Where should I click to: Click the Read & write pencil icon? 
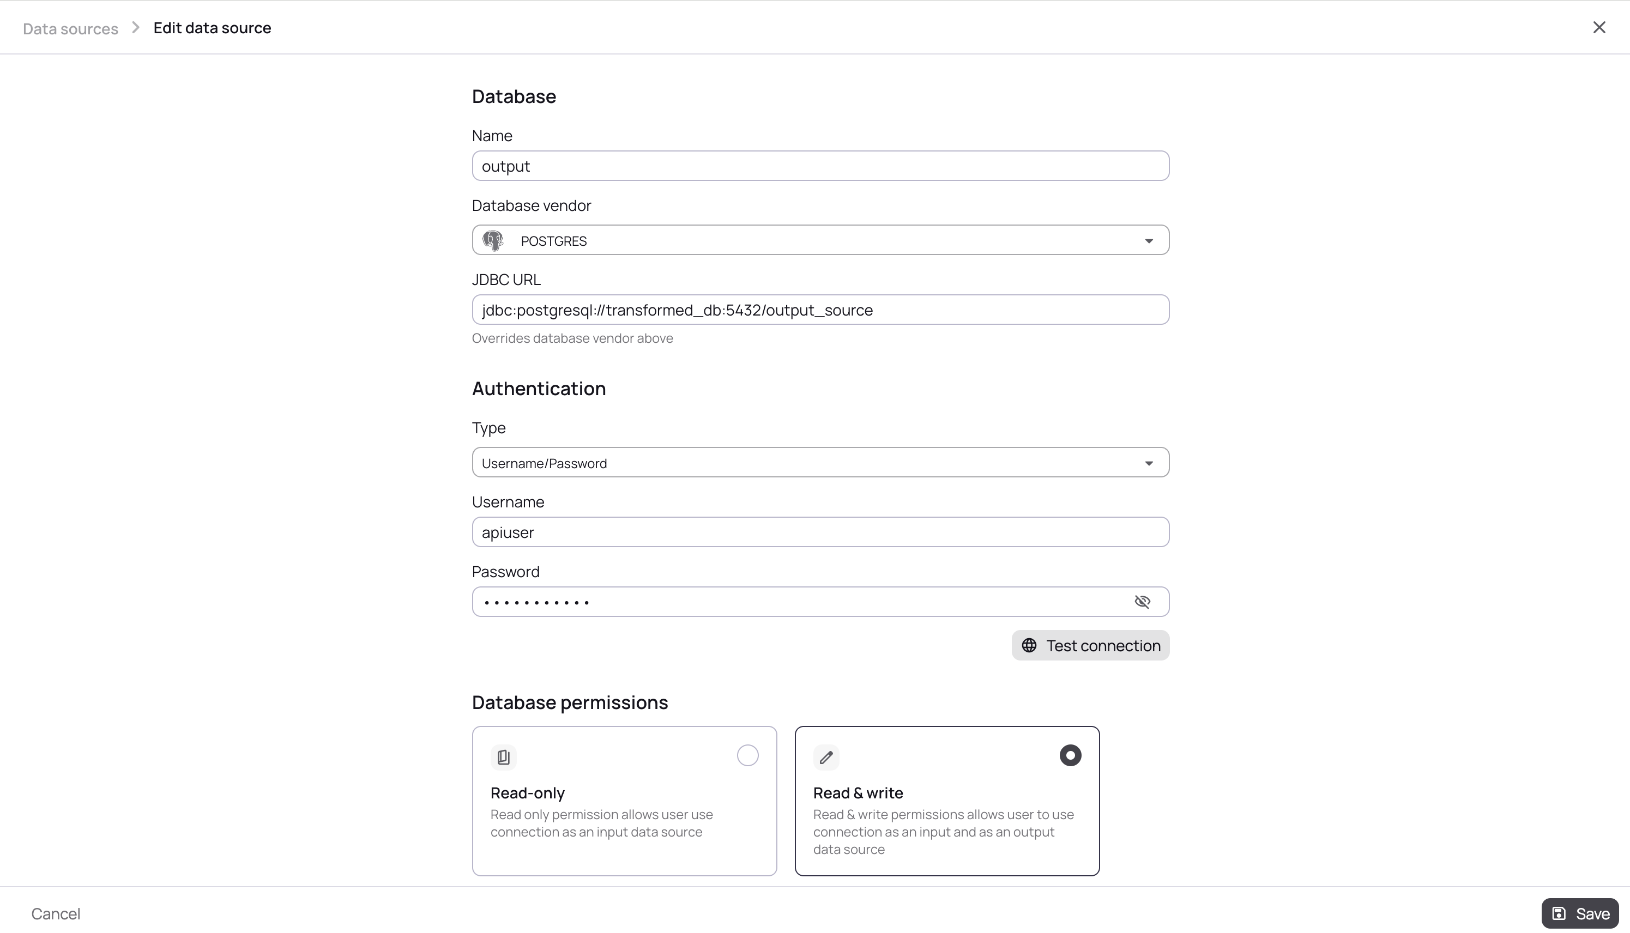pos(826,757)
